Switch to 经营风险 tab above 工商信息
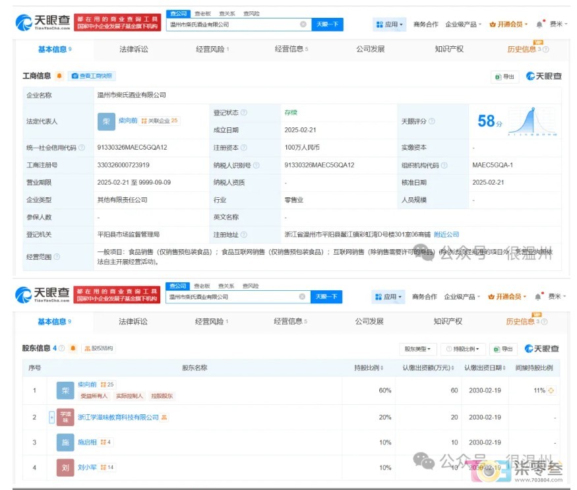This screenshot has height=490, width=577. pyautogui.click(x=212, y=49)
